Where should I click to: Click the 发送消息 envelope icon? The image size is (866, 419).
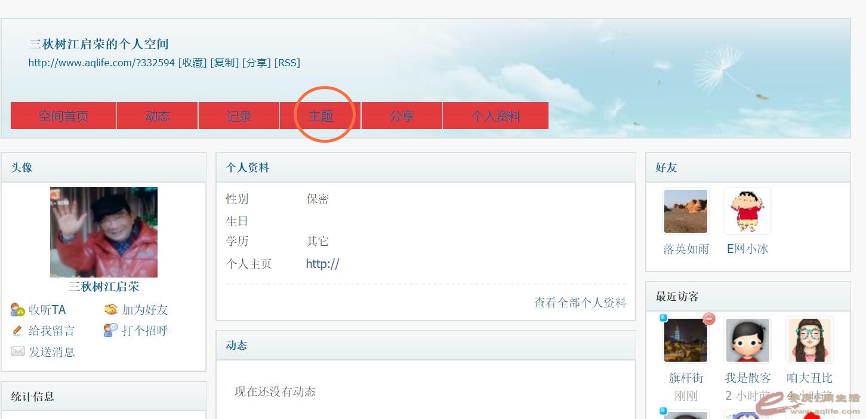point(18,352)
